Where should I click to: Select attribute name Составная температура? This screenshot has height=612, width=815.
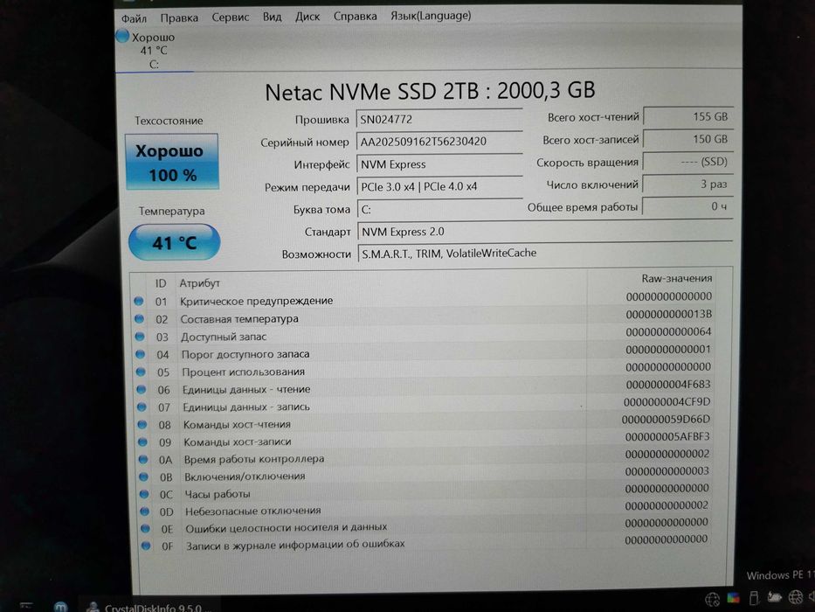(x=239, y=319)
